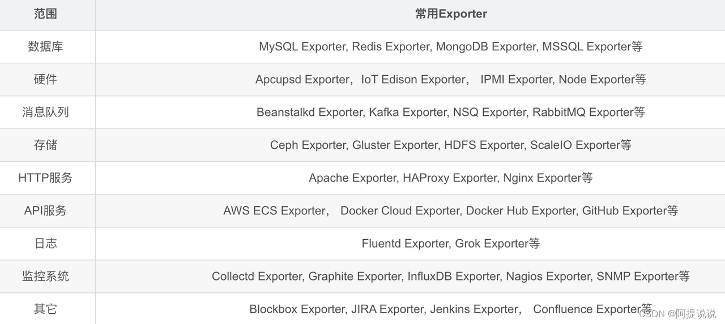725x324 pixels.
Task: Click the 日志 category cell
Action: click(45, 243)
